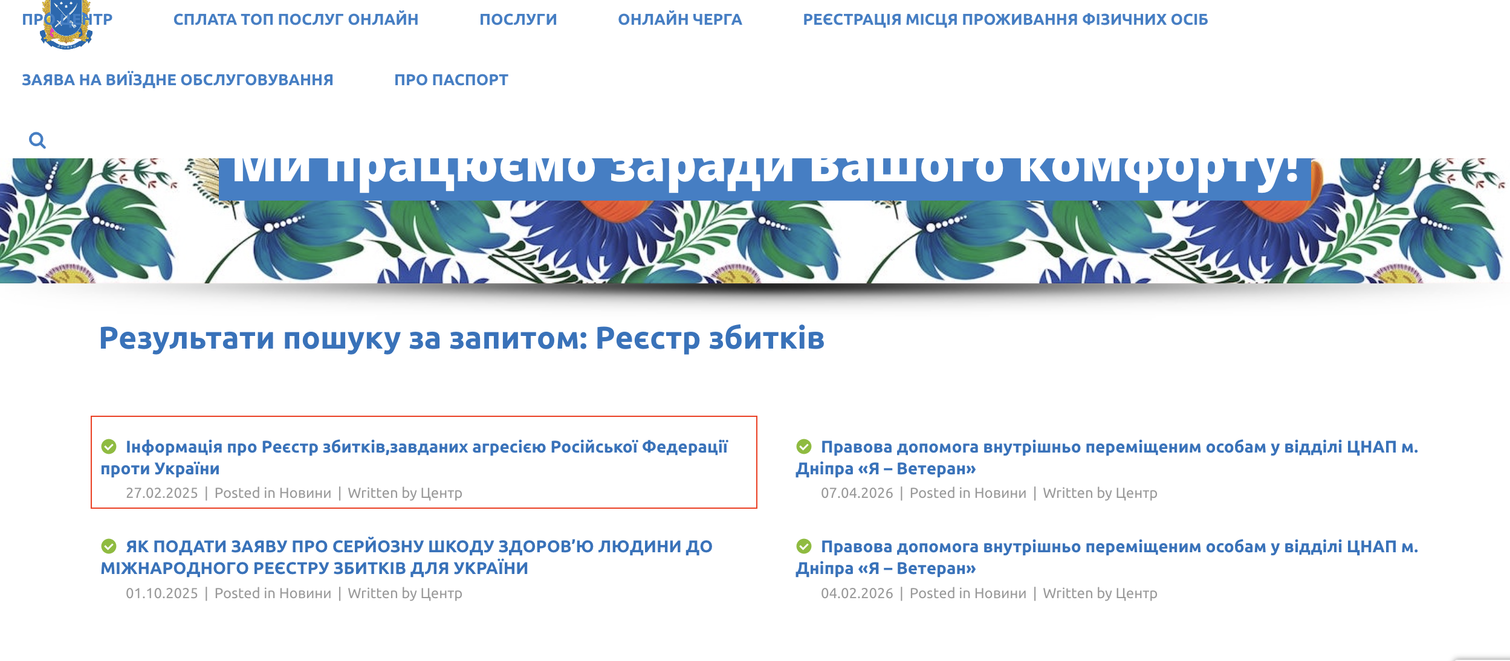Click the green check icon beside the 07.04.2026 article
The height and width of the screenshot is (661, 1510).
[804, 447]
